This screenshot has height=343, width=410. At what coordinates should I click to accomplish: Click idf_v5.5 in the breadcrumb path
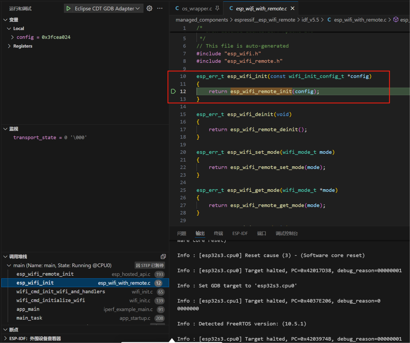tap(310, 20)
